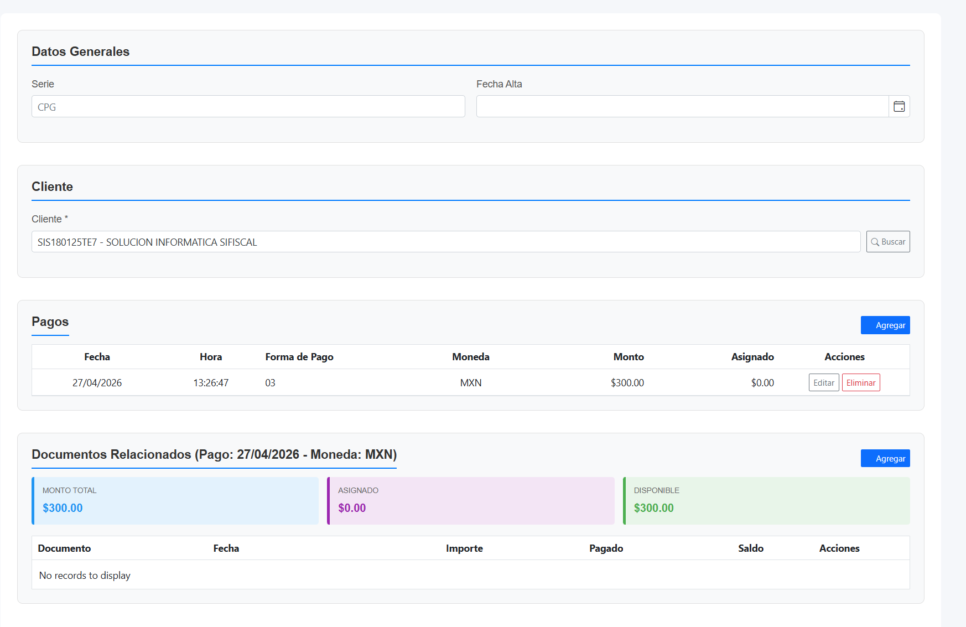This screenshot has height=627, width=966.
Task: Click the purple ASIGNADO summary card
Action: pos(471,501)
